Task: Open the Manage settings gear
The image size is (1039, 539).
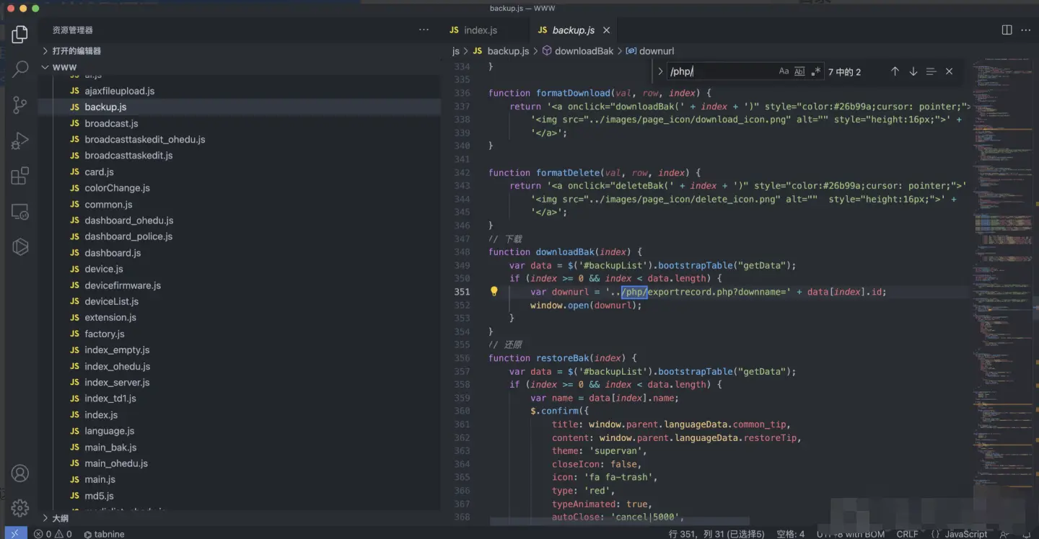Action: [20, 508]
